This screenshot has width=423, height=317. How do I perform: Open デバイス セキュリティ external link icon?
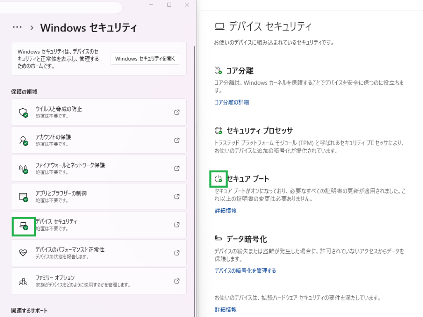click(177, 225)
